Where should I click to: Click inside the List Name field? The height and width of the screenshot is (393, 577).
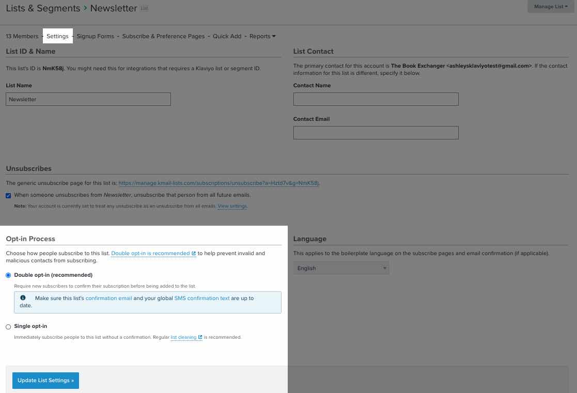pyautogui.click(x=88, y=99)
